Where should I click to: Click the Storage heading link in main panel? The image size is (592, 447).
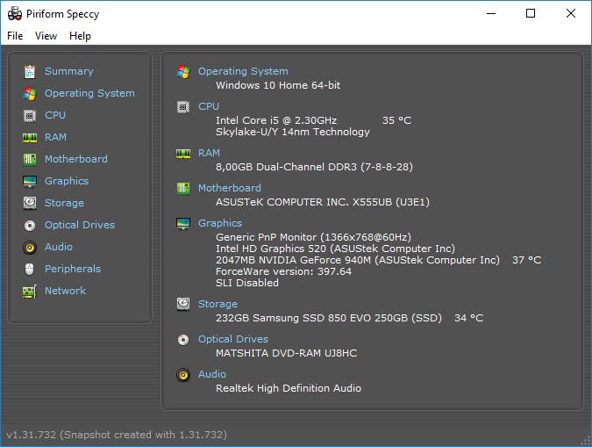click(x=218, y=304)
